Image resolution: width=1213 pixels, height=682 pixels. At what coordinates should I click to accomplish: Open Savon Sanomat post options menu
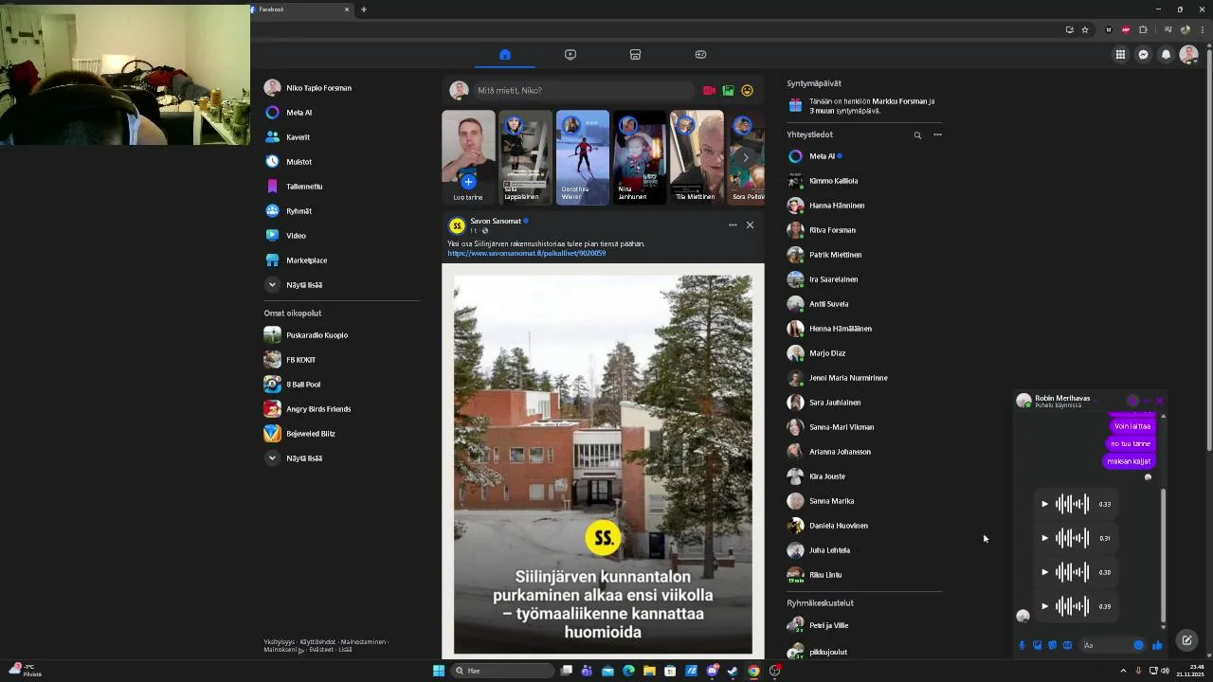[733, 225]
